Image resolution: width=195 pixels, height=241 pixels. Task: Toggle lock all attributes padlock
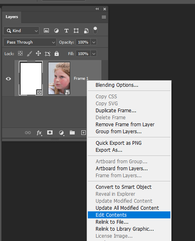(x=57, y=53)
